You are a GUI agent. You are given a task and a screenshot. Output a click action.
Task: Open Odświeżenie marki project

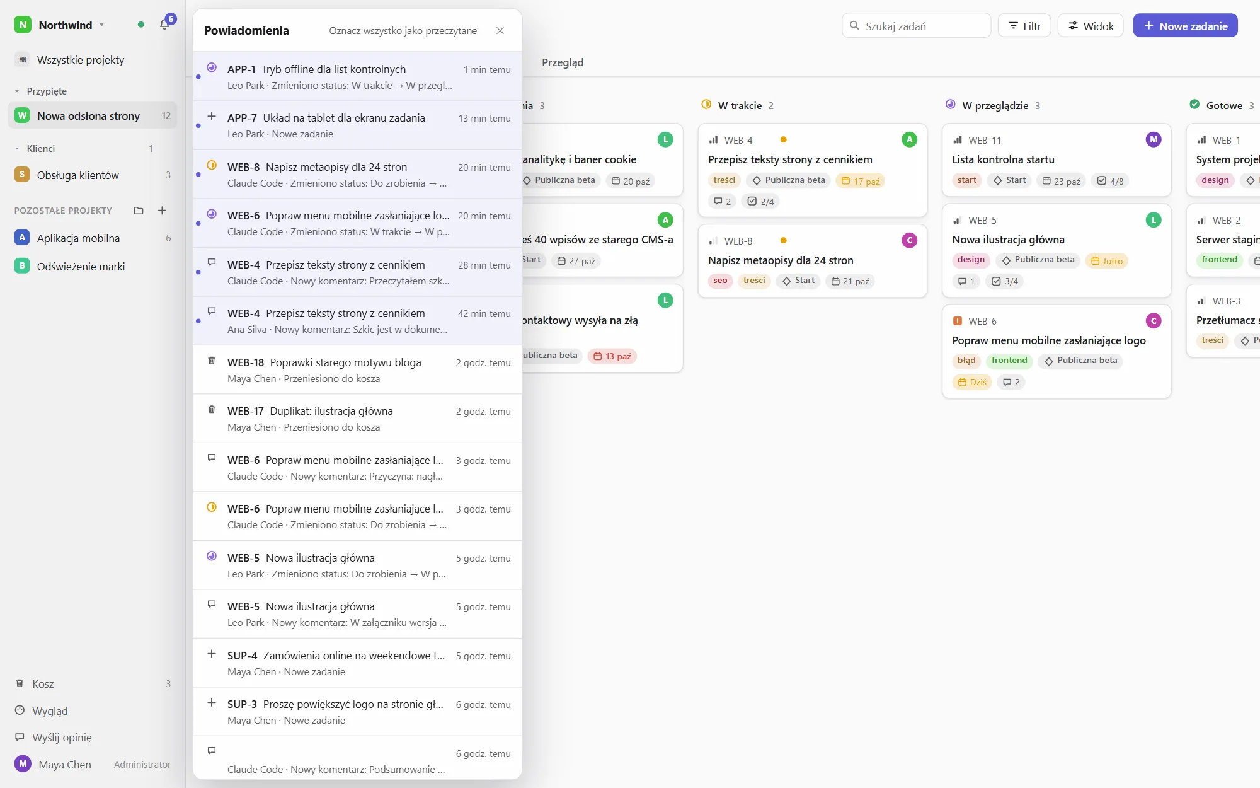pos(93,266)
